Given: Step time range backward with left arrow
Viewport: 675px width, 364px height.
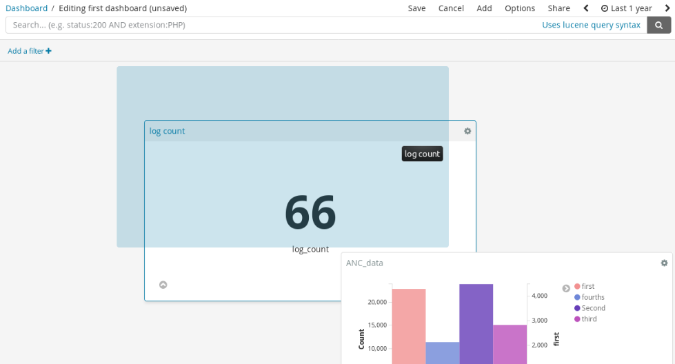Looking at the screenshot, I should 586,8.
